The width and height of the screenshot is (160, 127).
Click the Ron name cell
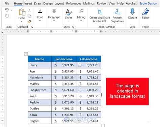[x=39, y=71]
